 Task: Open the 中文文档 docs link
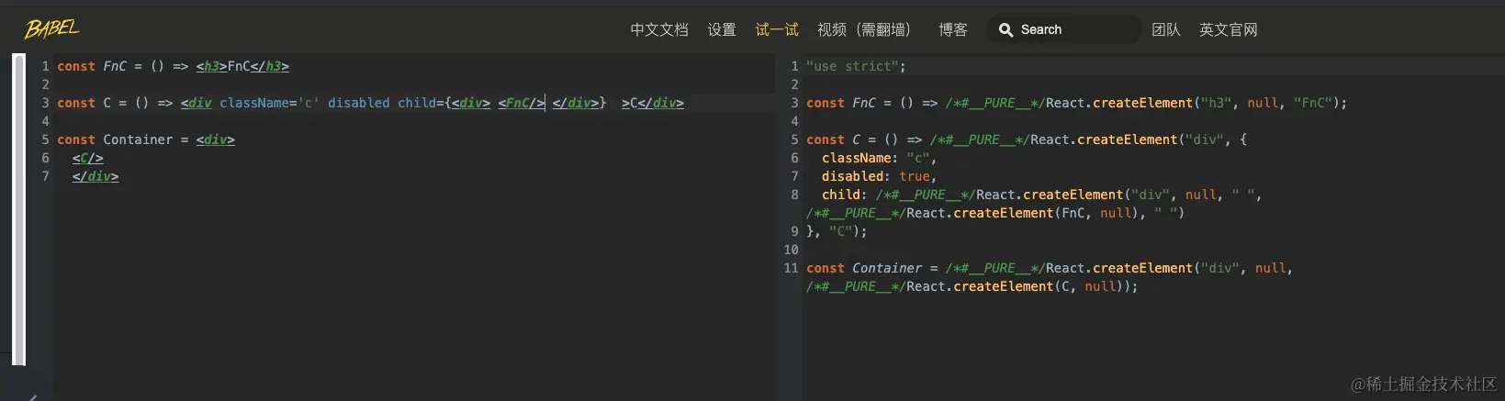(659, 29)
